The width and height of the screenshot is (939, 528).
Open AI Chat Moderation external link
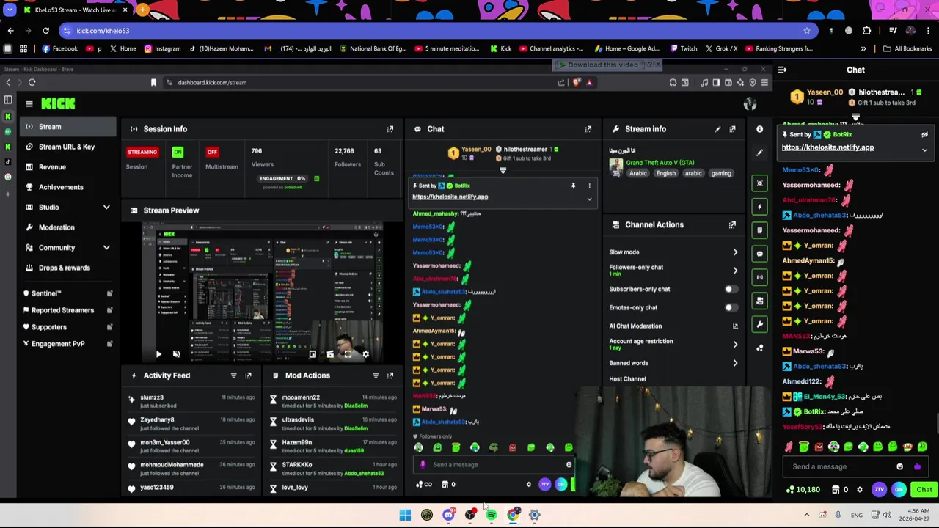(x=735, y=326)
